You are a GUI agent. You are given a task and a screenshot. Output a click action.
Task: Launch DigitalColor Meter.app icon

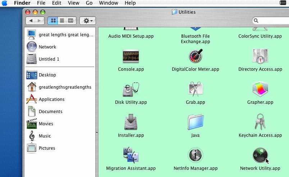point(196,56)
